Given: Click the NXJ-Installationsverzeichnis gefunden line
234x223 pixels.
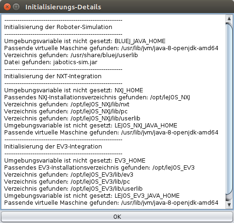Looking at the screenshot, I should 97,97.
